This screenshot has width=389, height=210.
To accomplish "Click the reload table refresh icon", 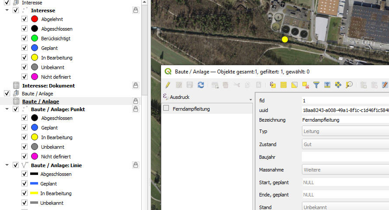I will click(201, 85).
